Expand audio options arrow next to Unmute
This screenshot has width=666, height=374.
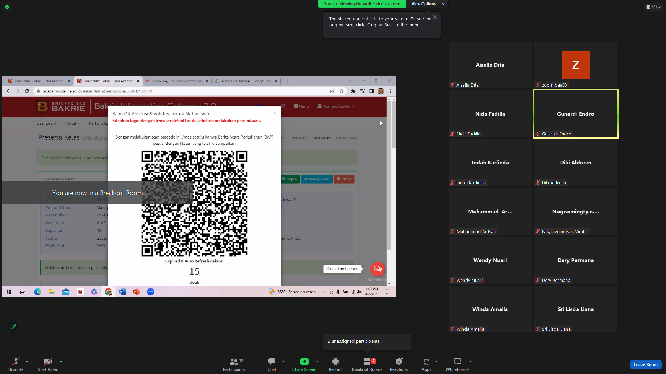[x=27, y=362]
